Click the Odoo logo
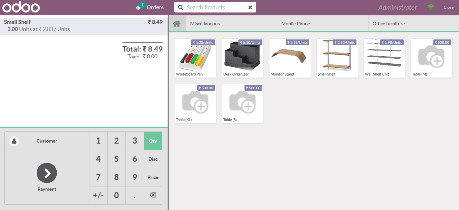The image size is (459, 210). (x=21, y=7)
